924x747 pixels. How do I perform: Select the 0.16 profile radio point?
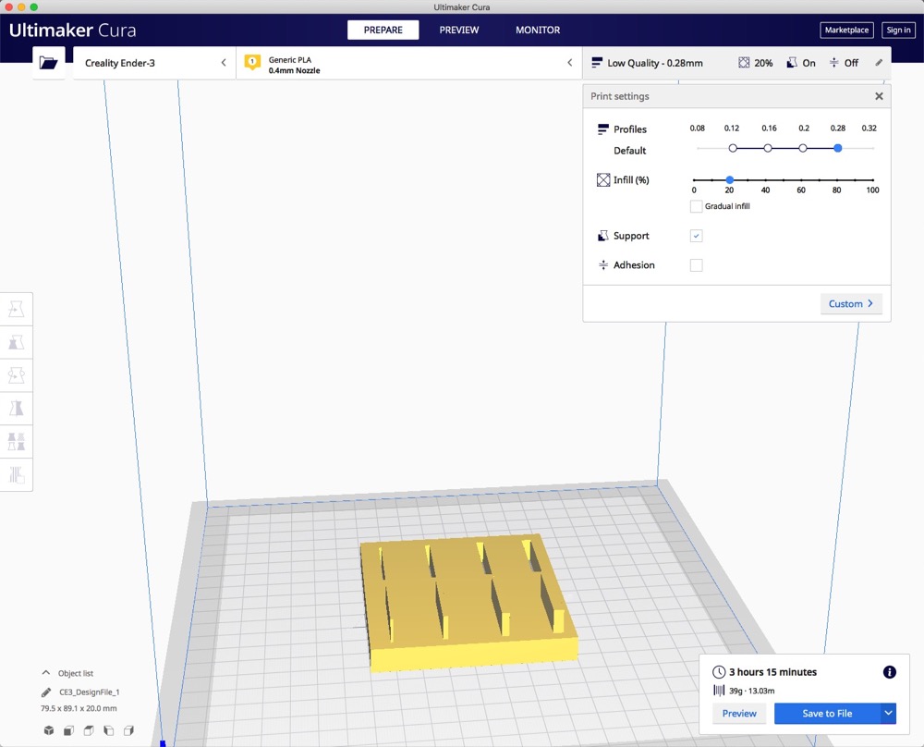click(x=768, y=148)
